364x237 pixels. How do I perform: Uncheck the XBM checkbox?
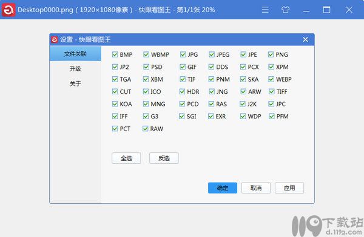(146, 79)
